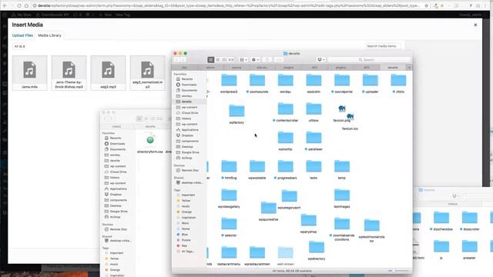Open the All dates filter dropdown
493x277 pixels.
20,46
